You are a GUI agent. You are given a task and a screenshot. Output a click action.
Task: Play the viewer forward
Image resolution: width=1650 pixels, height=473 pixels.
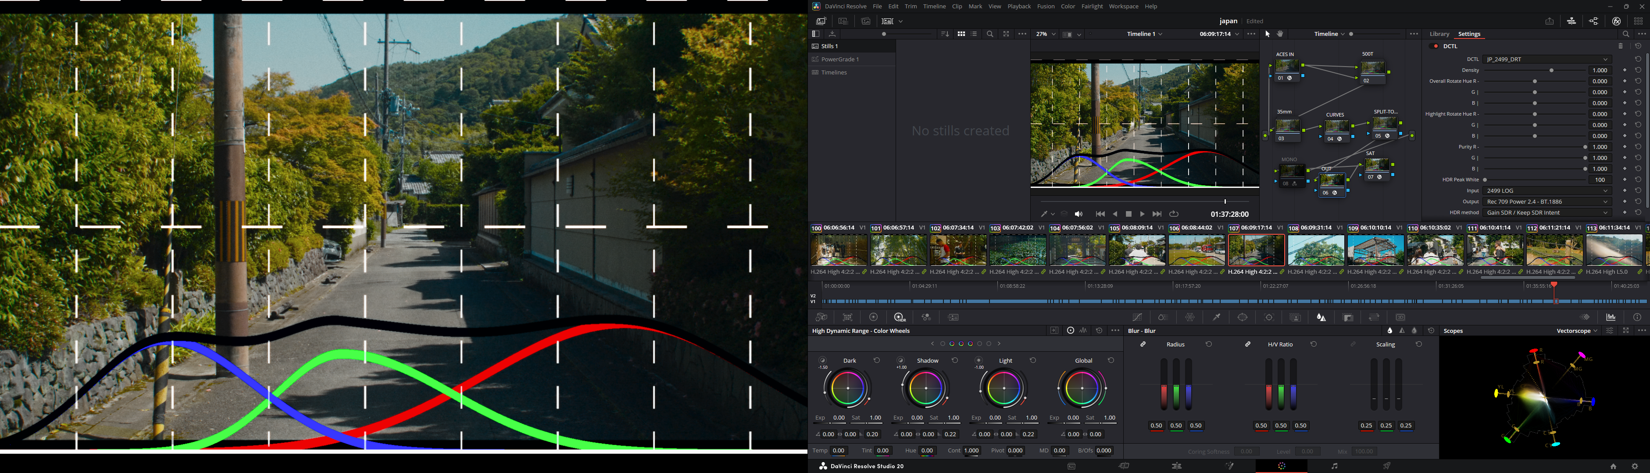coord(1143,214)
